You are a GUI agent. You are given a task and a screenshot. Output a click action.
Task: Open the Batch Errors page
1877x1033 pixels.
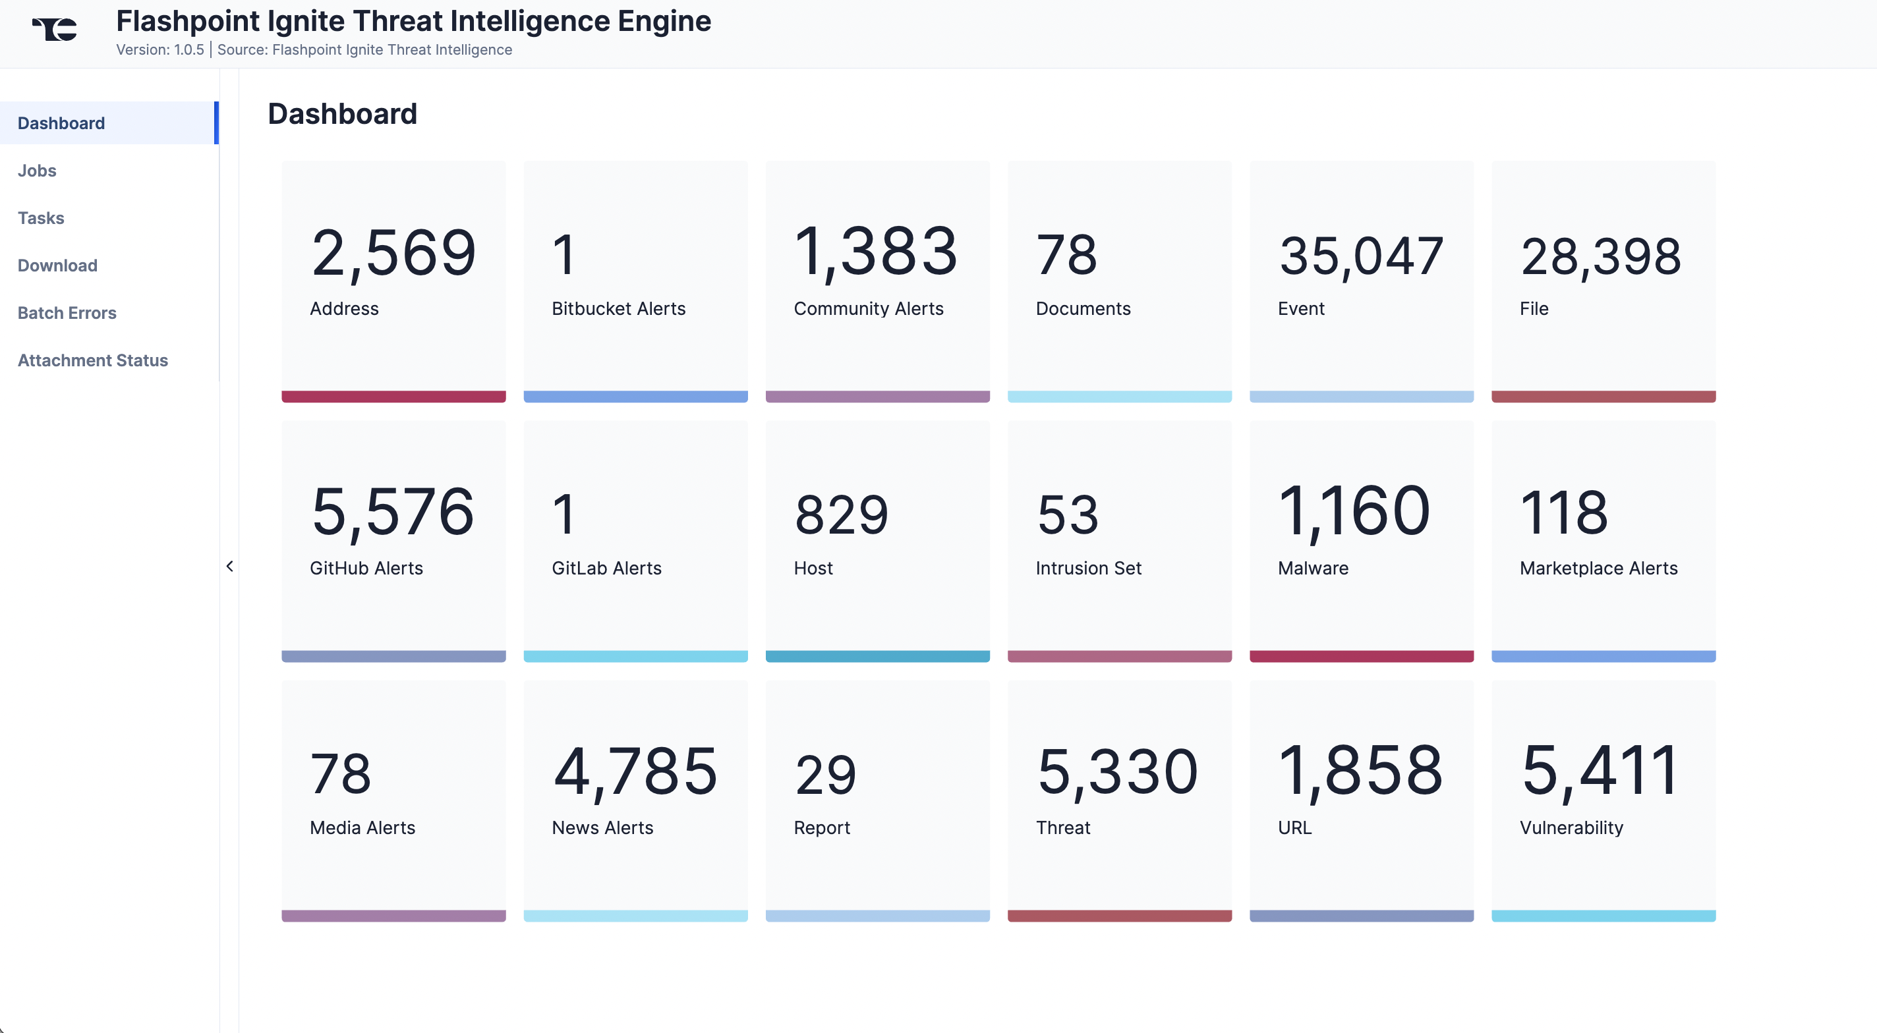coord(67,312)
